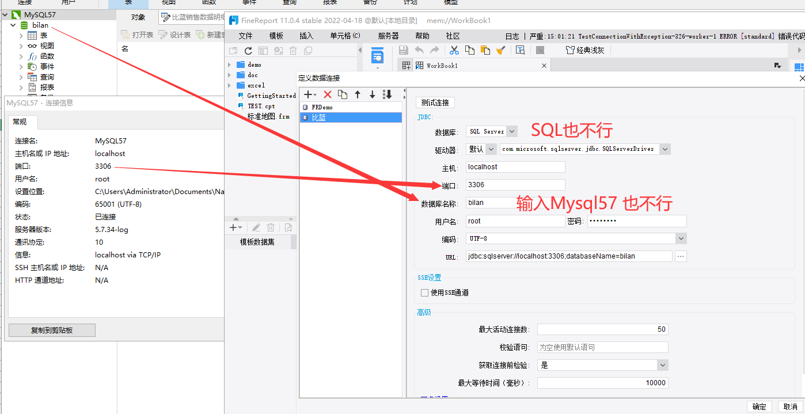Click the template preview icon
Image resolution: width=805 pixels, height=414 pixels.
(x=378, y=56)
